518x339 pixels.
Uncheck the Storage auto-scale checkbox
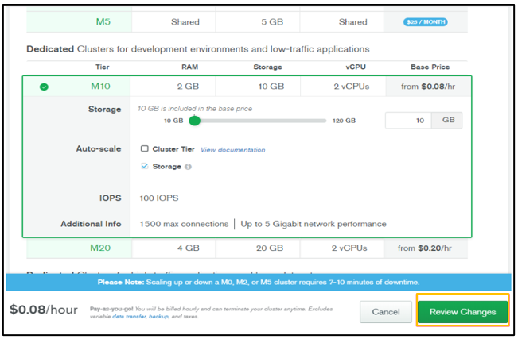point(144,167)
